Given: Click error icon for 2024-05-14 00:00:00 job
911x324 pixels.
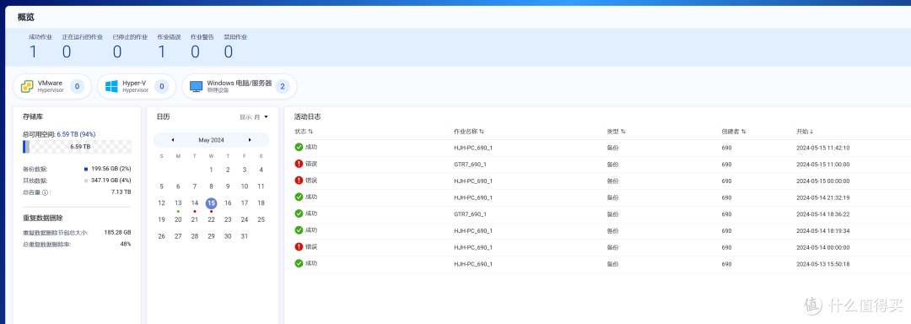Looking at the screenshot, I should [x=299, y=246].
